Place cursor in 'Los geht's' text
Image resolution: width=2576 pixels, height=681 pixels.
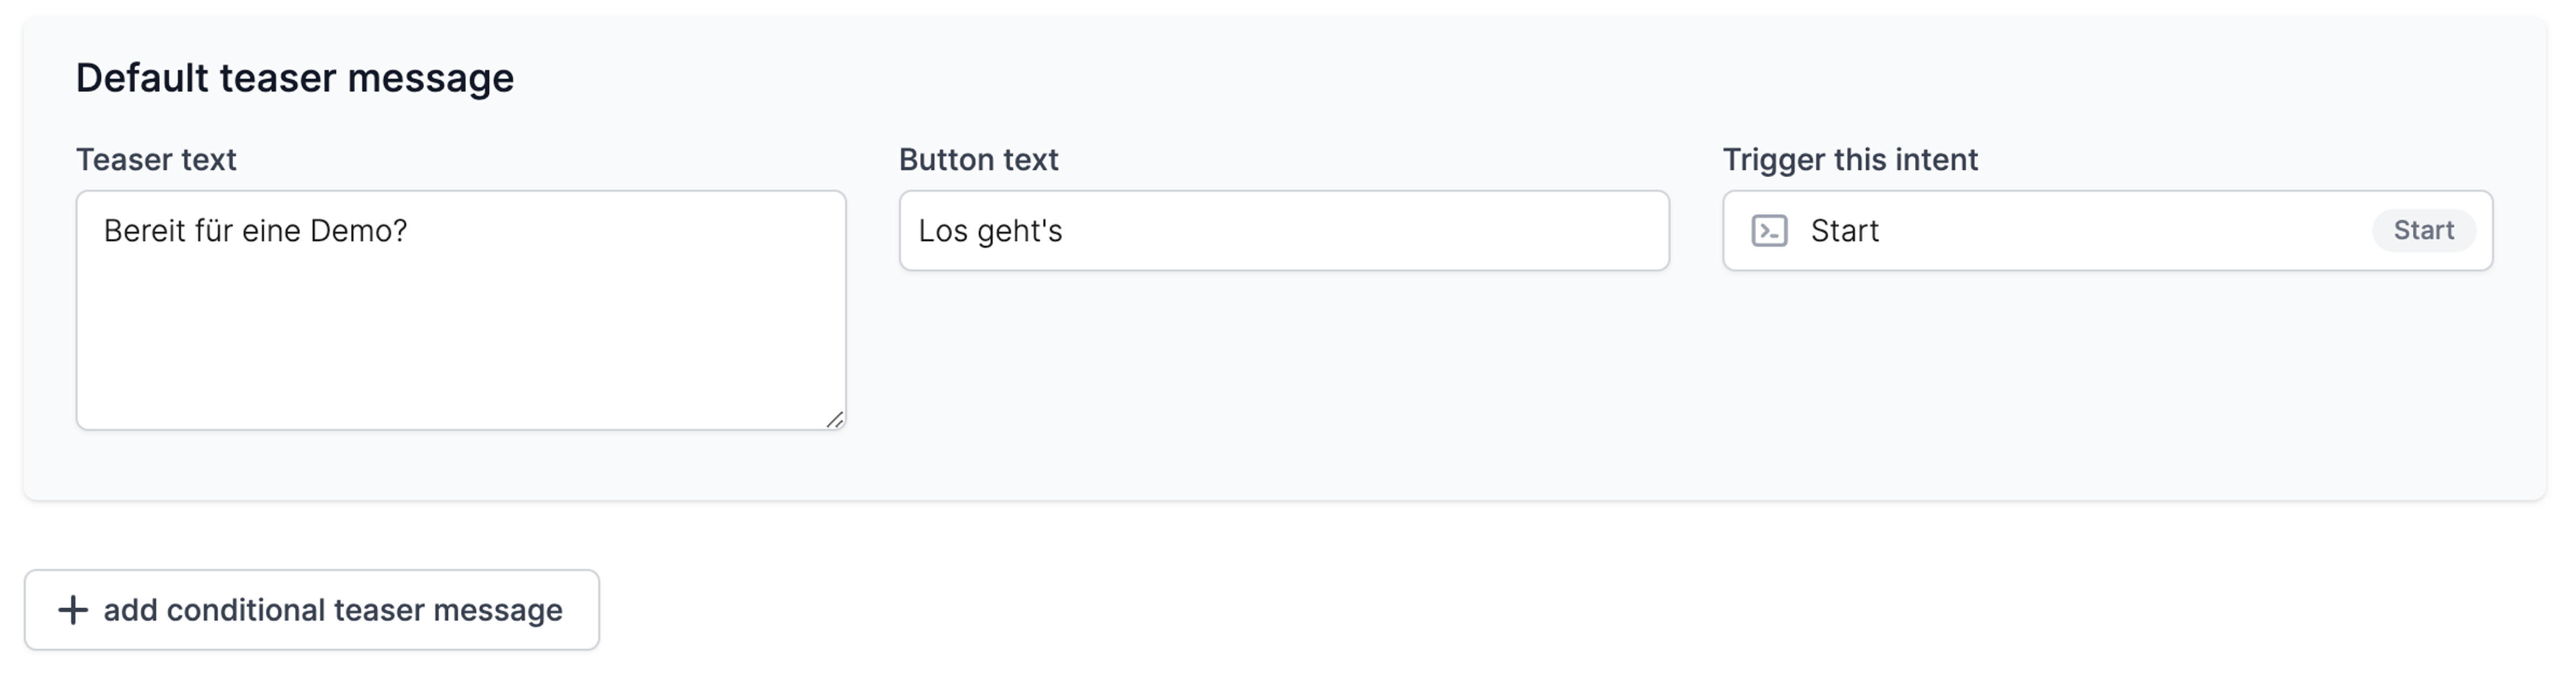pyautogui.click(x=990, y=231)
